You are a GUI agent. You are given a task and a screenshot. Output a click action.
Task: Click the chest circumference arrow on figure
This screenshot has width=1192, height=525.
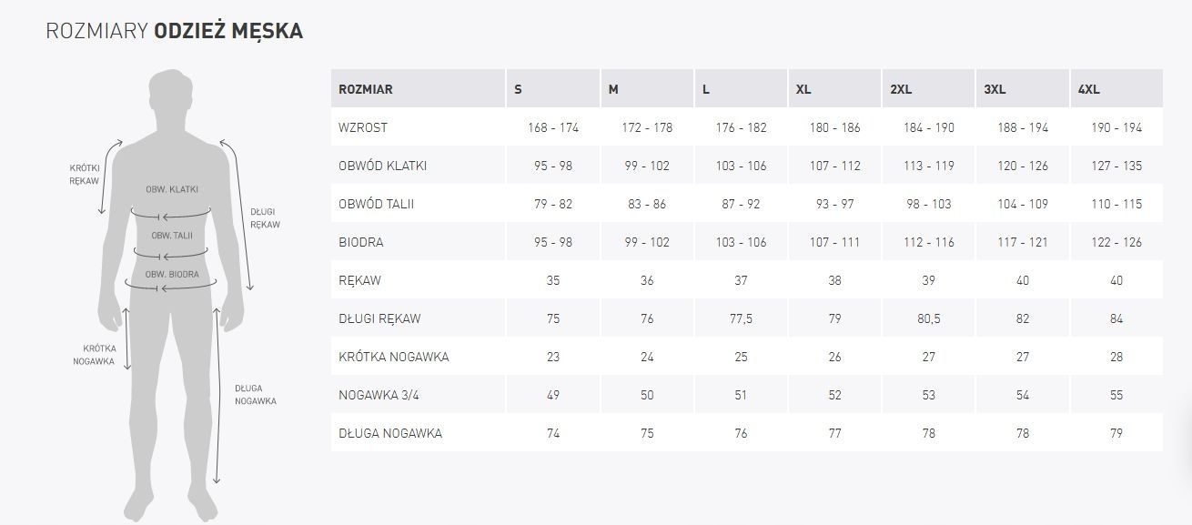(171, 216)
